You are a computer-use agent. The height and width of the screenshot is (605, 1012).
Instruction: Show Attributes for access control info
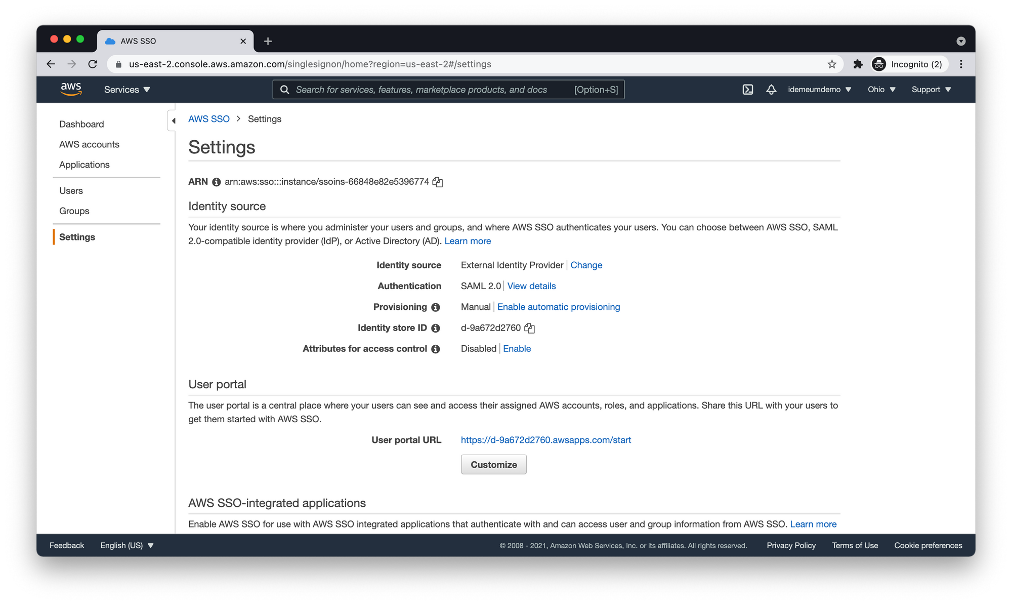[x=436, y=349]
